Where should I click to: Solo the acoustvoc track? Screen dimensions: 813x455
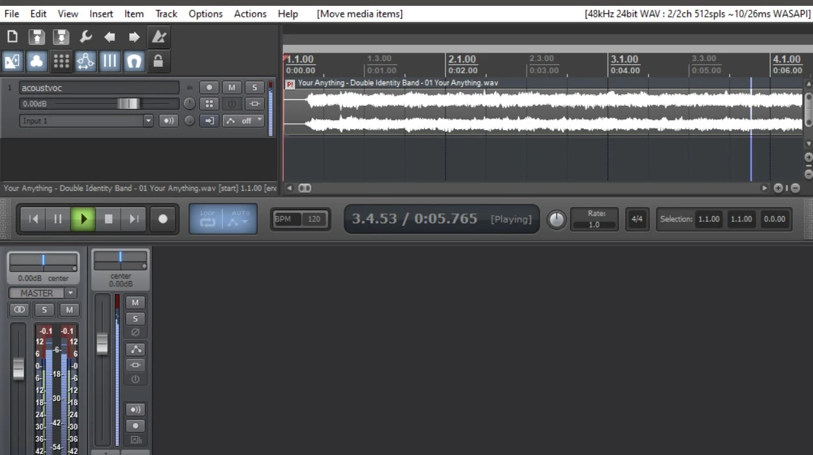254,88
